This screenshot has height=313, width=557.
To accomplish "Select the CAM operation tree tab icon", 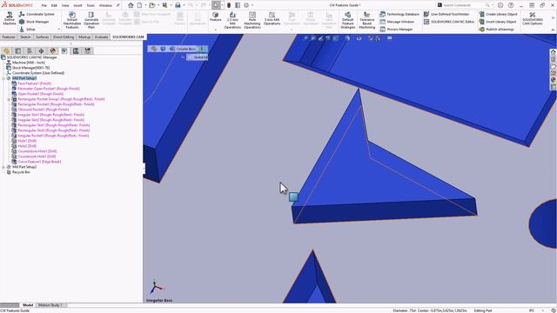I will (76, 51).
